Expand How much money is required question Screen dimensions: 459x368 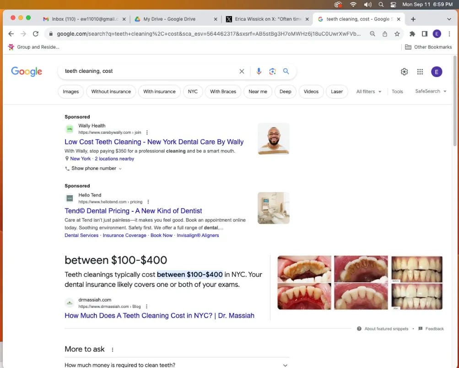click(x=177, y=365)
